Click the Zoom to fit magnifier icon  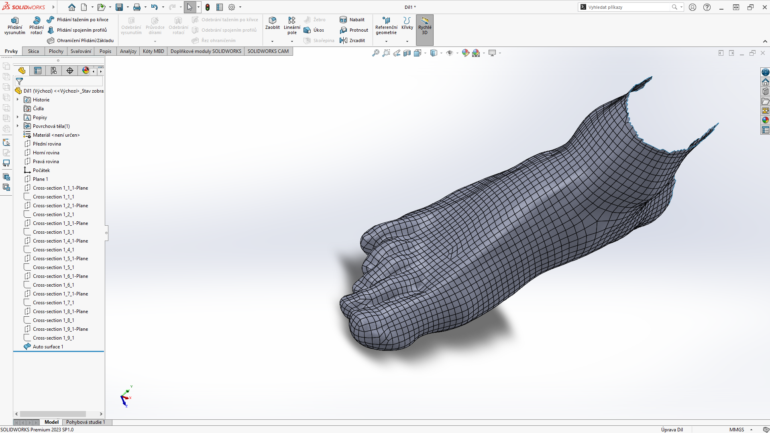pos(375,53)
